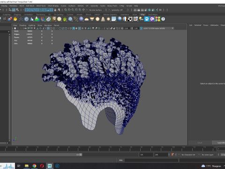Click the fire icon on the VRay shelf
Viewport: 225px width, 169px height.
pos(15,19)
